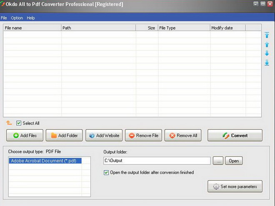Click the Add Files button
The image size is (275, 206).
pos(25,135)
